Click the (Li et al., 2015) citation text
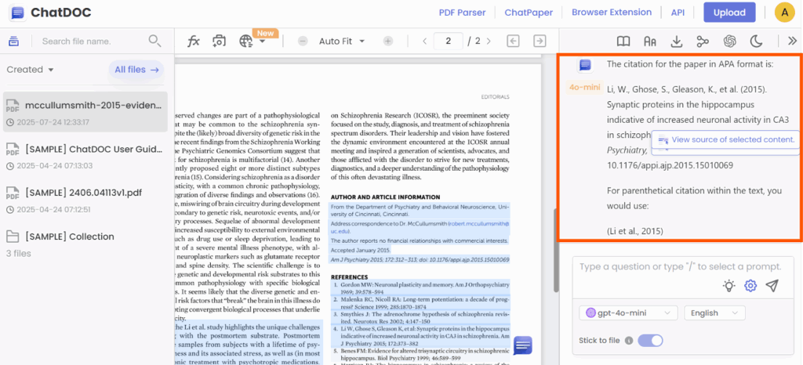 click(x=635, y=231)
